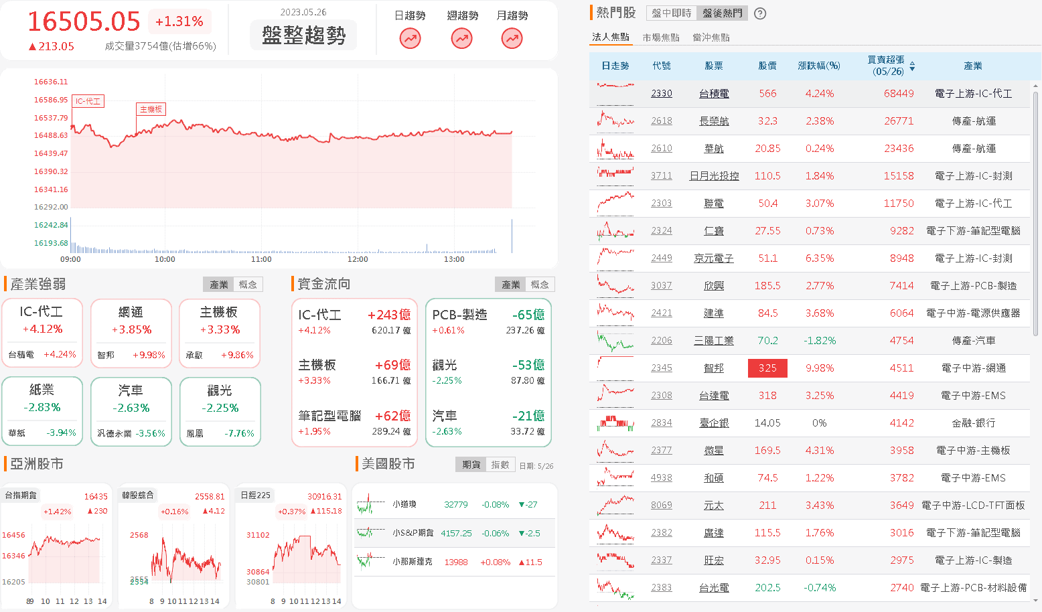
Task: Open the 長榮航 daily trend sparkline
Action: tap(615, 121)
